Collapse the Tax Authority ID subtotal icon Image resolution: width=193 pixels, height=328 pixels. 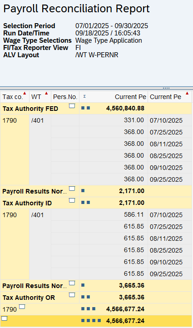(x=72, y=200)
